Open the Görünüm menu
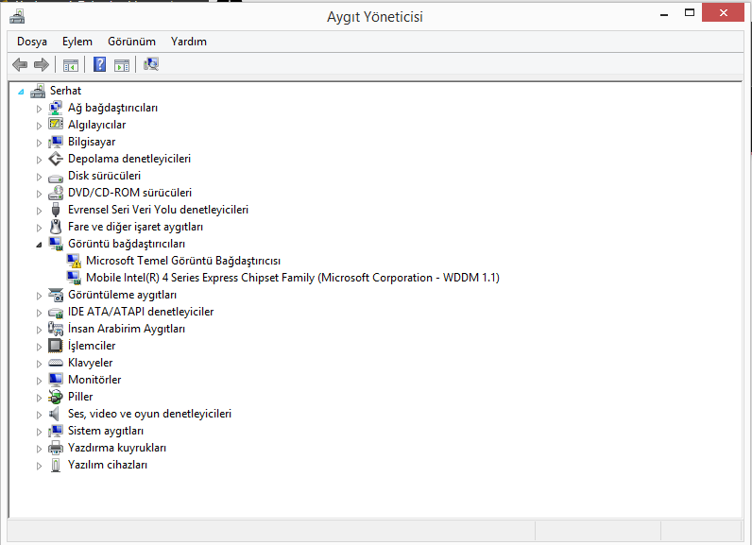The height and width of the screenshot is (545, 752). pyautogui.click(x=131, y=42)
